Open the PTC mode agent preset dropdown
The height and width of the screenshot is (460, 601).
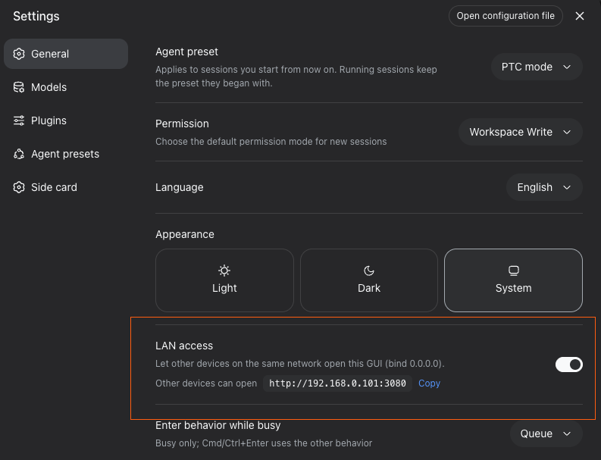[537, 67]
